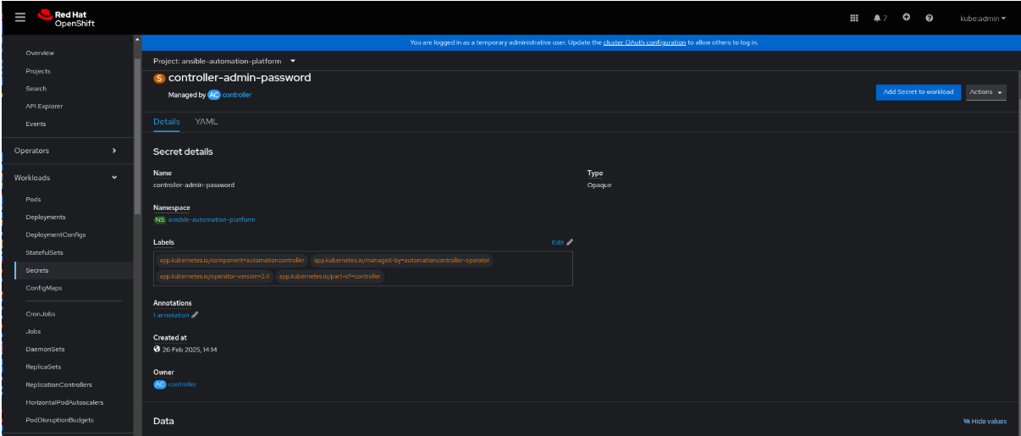
Task: Open the cluster OAuth configuration link
Action: tap(644, 42)
